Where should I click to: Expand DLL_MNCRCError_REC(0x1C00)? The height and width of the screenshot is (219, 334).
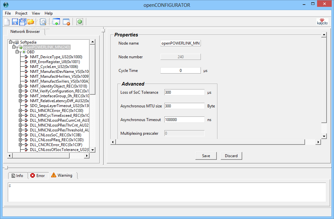click(x=21, y=111)
